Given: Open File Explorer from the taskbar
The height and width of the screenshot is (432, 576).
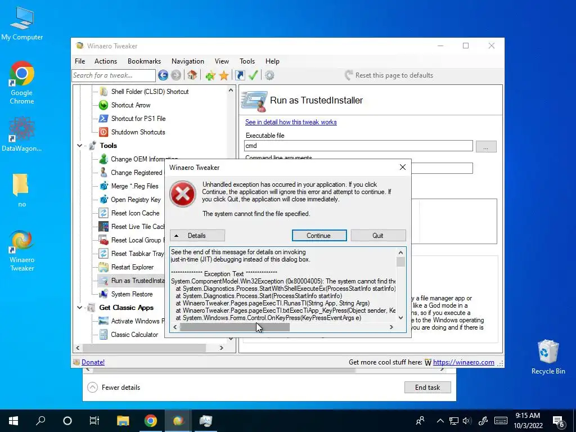Looking at the screenshot, I should [x=123, y=420].
